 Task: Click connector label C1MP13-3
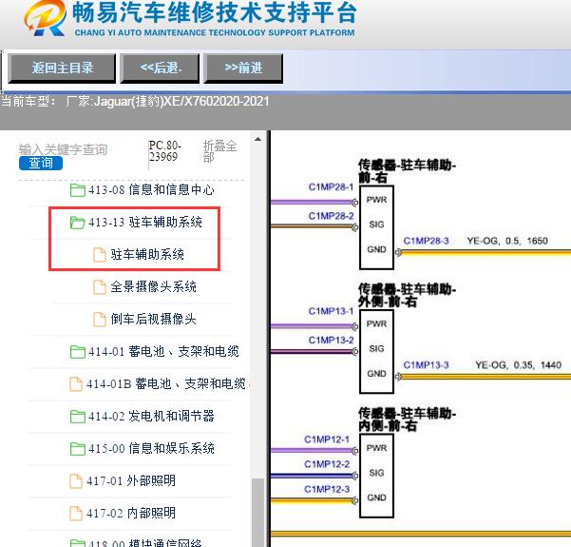426,365
